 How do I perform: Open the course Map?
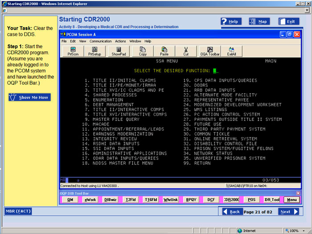(259, 21)
